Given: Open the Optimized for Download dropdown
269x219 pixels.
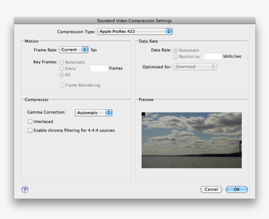Looking at the screenshot, I should click(194, 66).
